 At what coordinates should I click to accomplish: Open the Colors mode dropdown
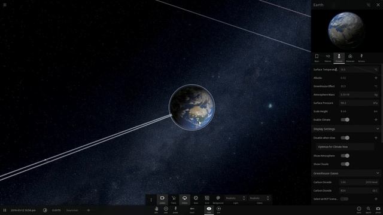[259, 198]
